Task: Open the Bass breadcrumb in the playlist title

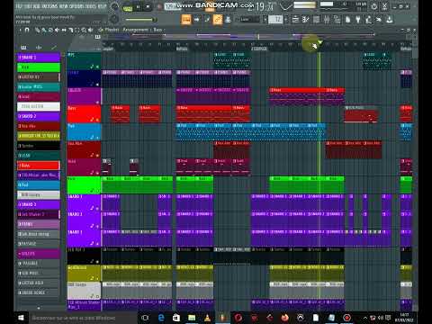Action: pyautogui.click(x=157, y=30)
